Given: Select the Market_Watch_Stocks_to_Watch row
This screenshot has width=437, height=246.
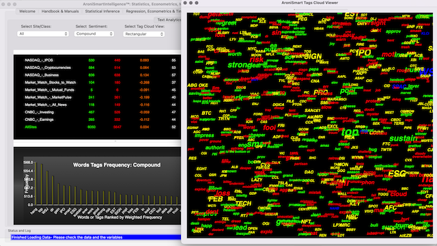Looking at the screenshot, I should (97, 83).
